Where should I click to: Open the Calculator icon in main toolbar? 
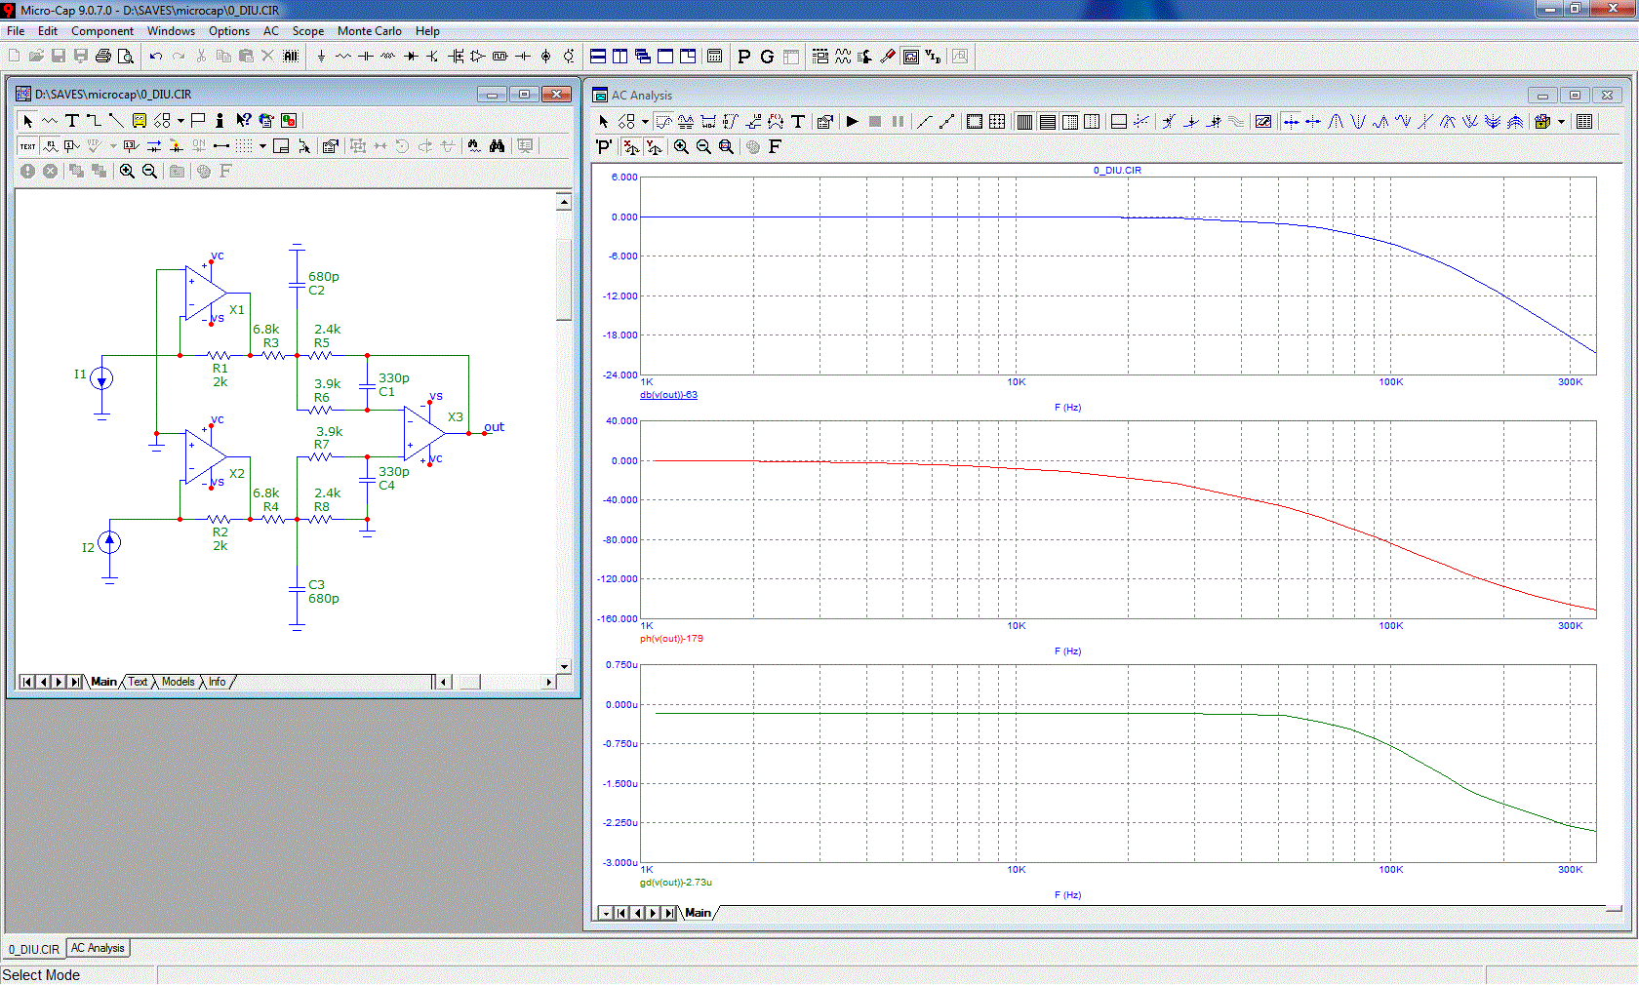pos(714,56)
